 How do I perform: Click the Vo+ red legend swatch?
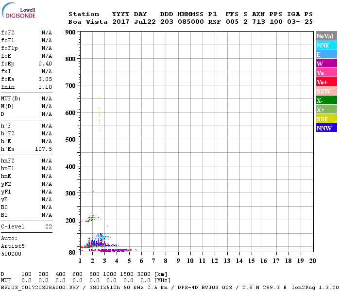tap(326, 82)
